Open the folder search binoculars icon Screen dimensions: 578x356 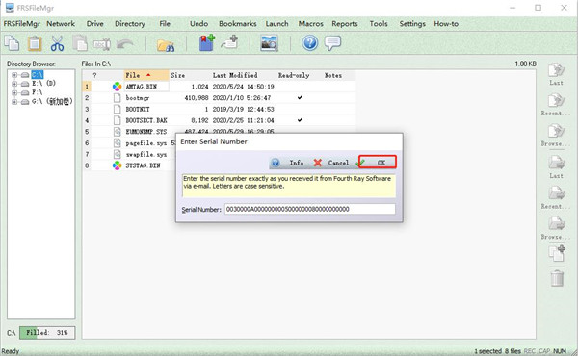click(166, 44)
